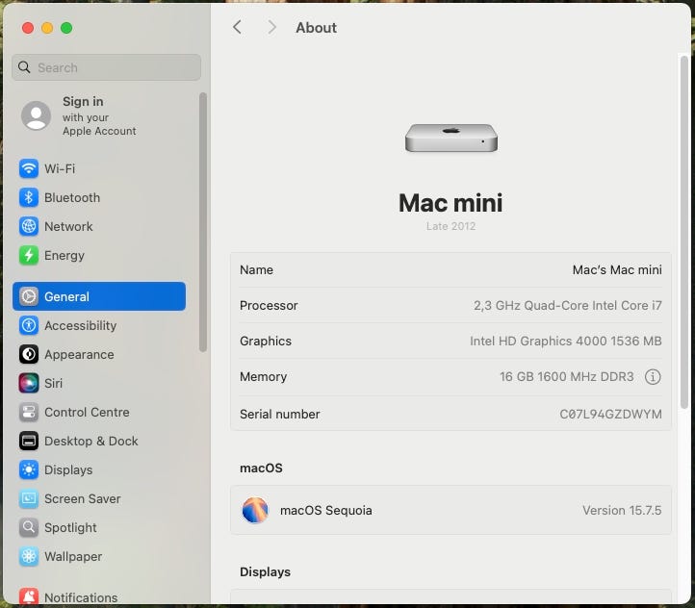
Task: Click the About pane scrollbar
Action: pyautogui.click(x=684, y=232)
